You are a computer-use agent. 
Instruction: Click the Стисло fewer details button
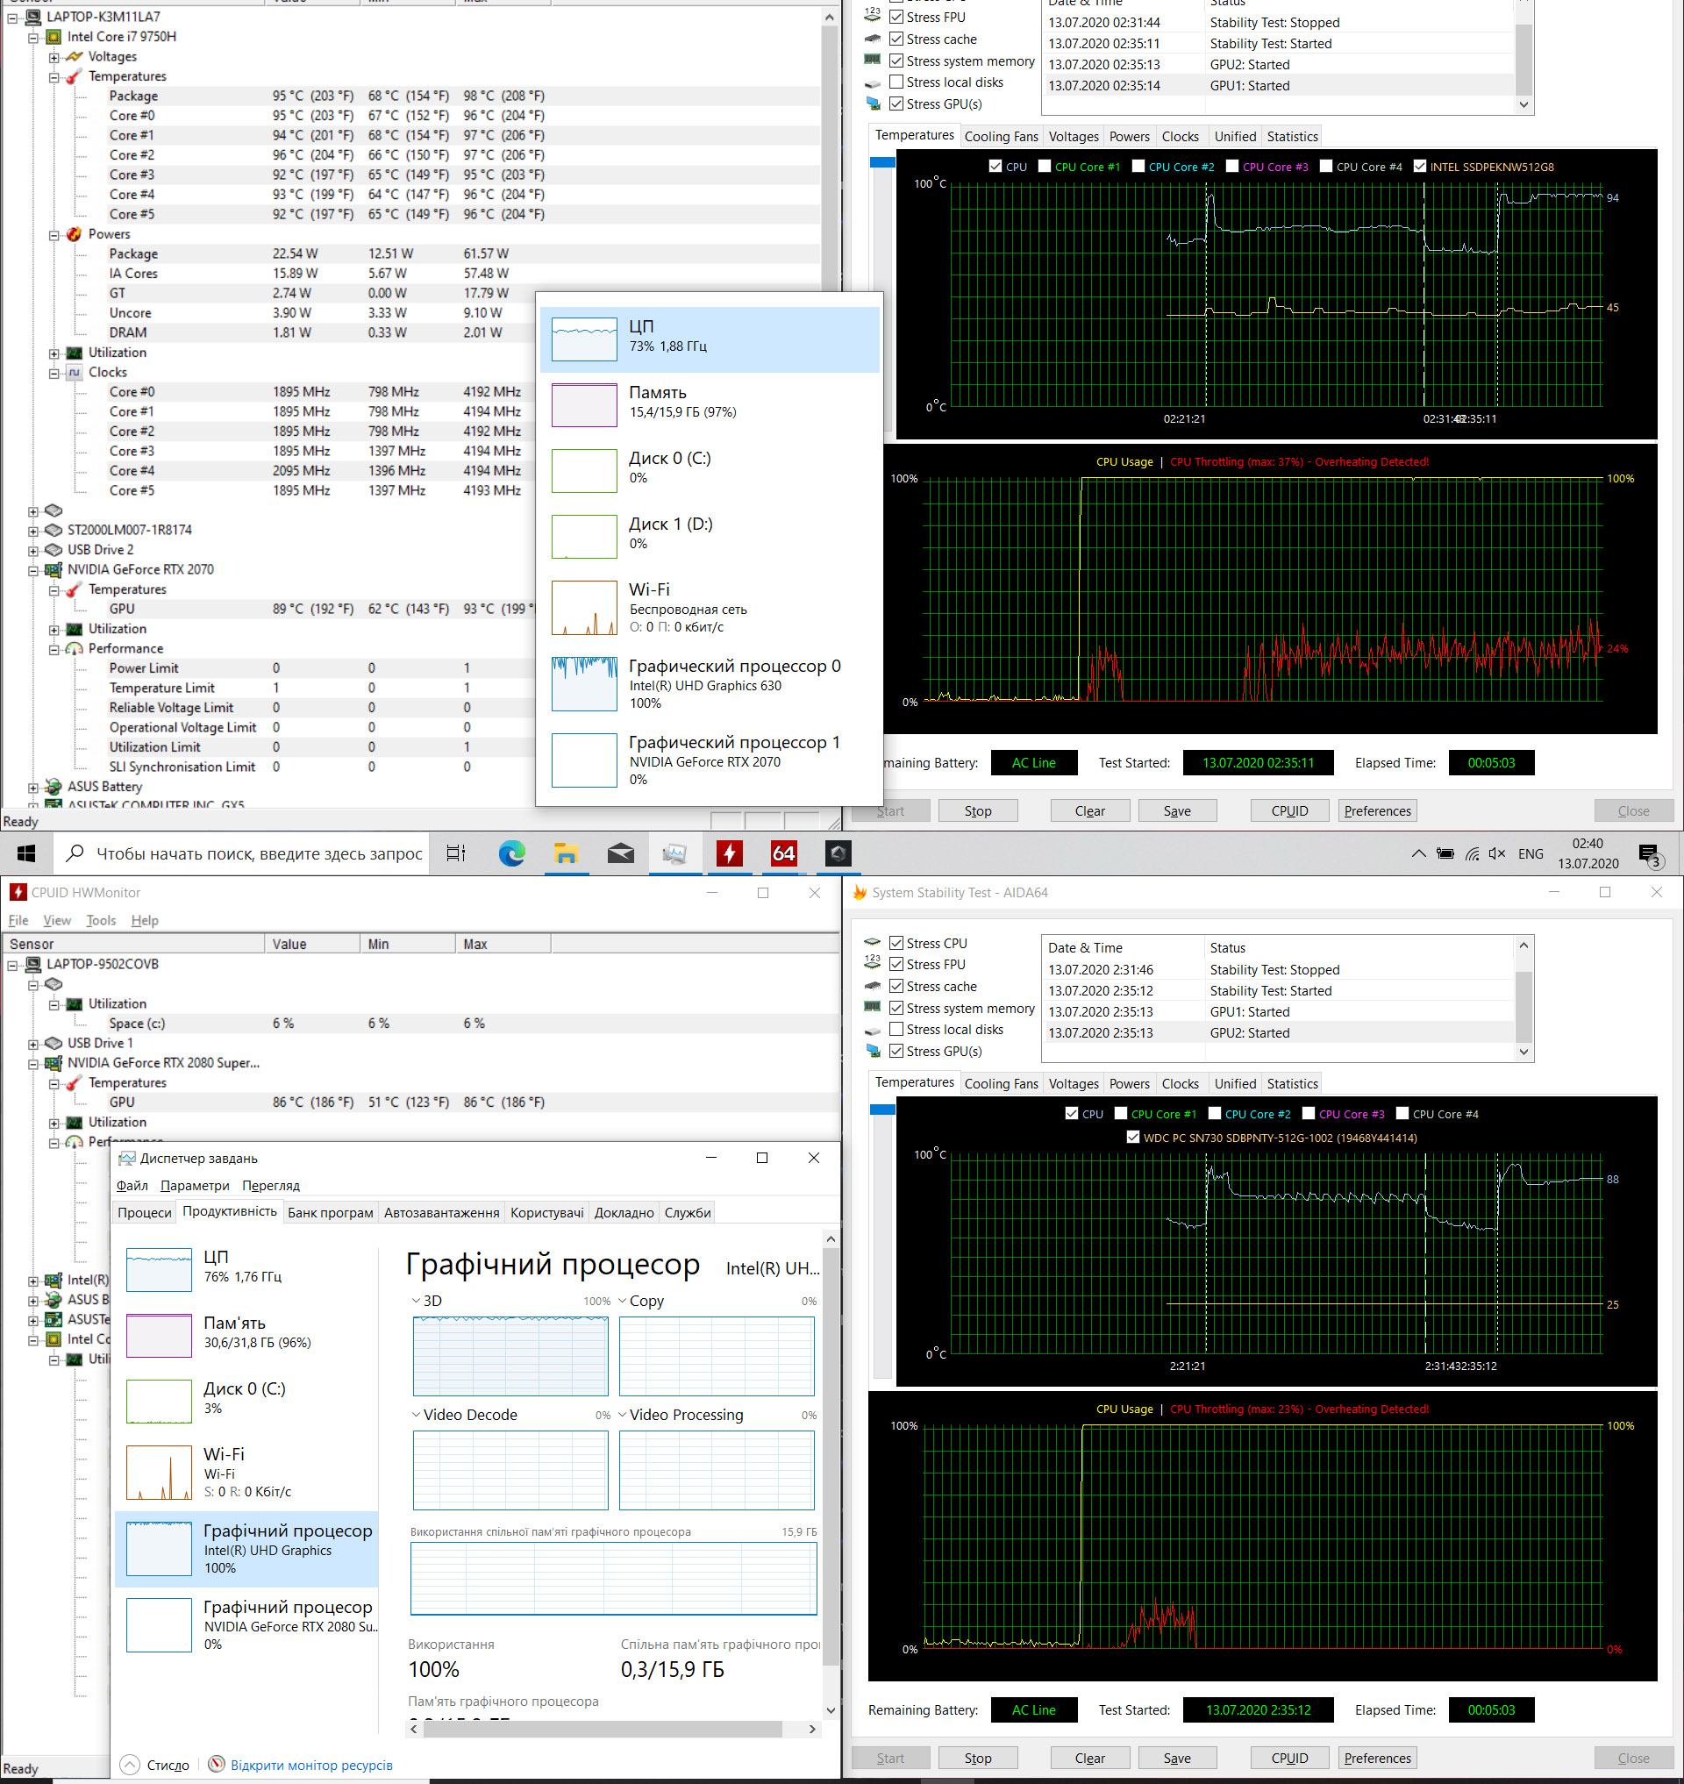[154, 1766]
